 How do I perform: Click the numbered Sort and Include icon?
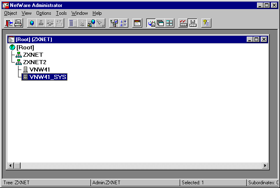point(123,23)
